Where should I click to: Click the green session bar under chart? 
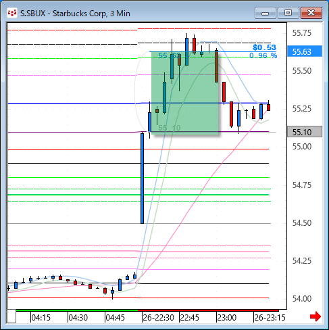[77, 310]
